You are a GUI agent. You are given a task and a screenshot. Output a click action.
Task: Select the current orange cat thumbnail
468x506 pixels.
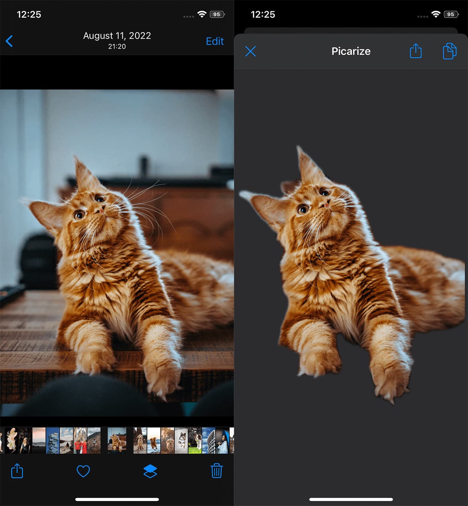[x=117, y=440]
